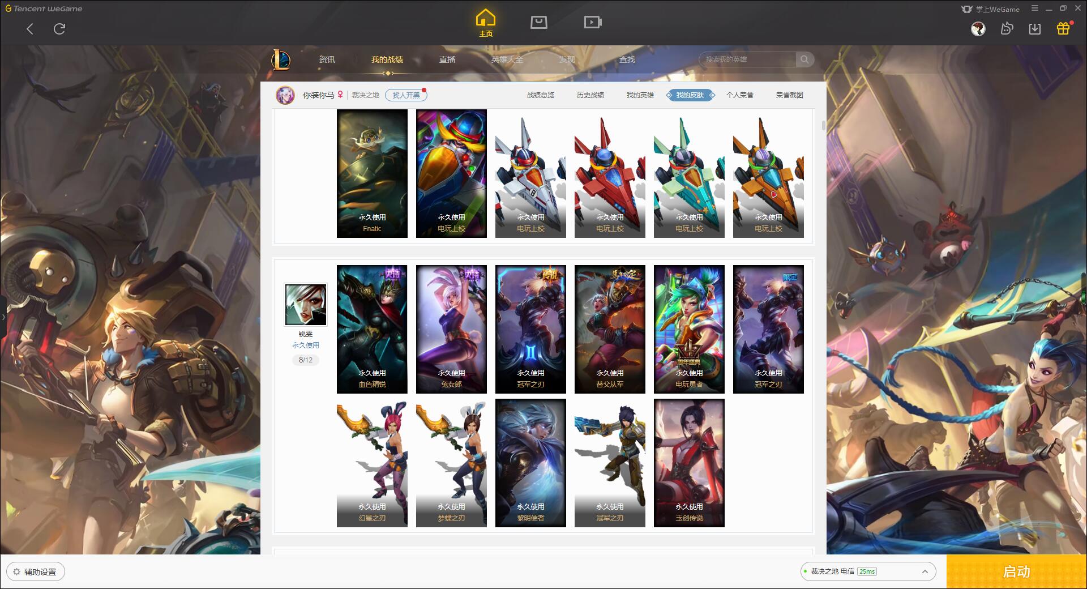1087x589 pixels.
Task: Open the 督父从军 skin card
Action: point(610,329)
